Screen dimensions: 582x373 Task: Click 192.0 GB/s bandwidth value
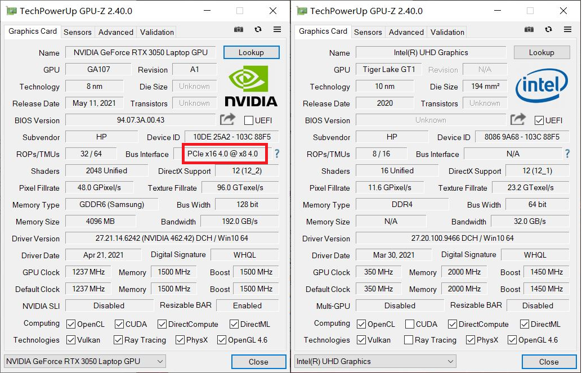[x=240, y=221]
